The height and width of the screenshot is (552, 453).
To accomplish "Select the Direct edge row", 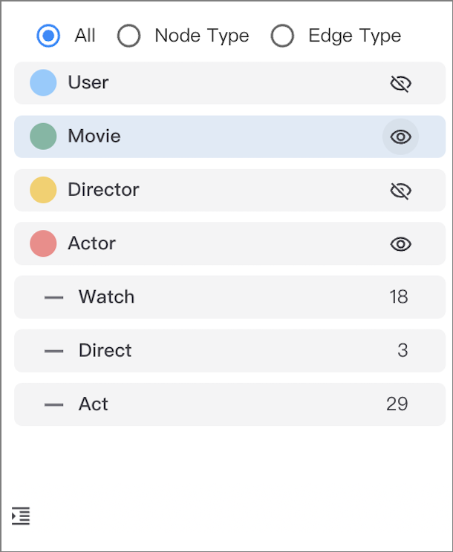I will [x=229, y=351].
